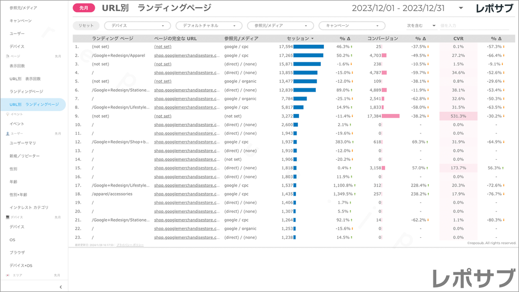Viewport: 519px width, 292px height.
Task: Open the デフォルトチャネル filter dropdown
Action: 209,25
